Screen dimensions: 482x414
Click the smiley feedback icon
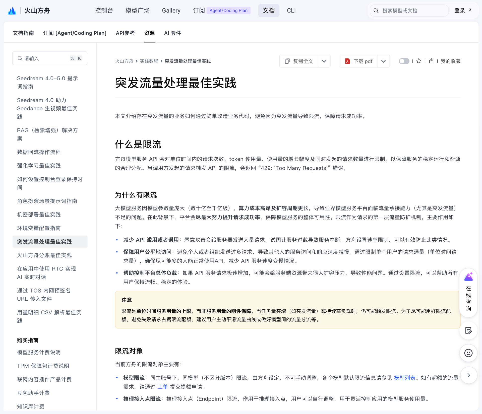click(x=468, y=353)
